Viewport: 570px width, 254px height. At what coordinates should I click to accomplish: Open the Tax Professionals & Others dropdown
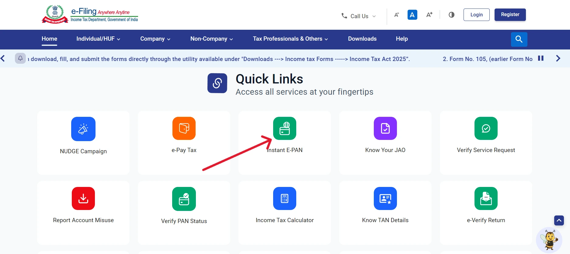pos(290,39)
